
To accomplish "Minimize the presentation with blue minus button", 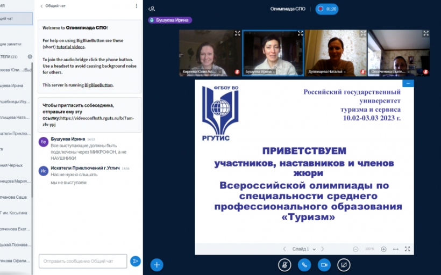I will point(408,83).
